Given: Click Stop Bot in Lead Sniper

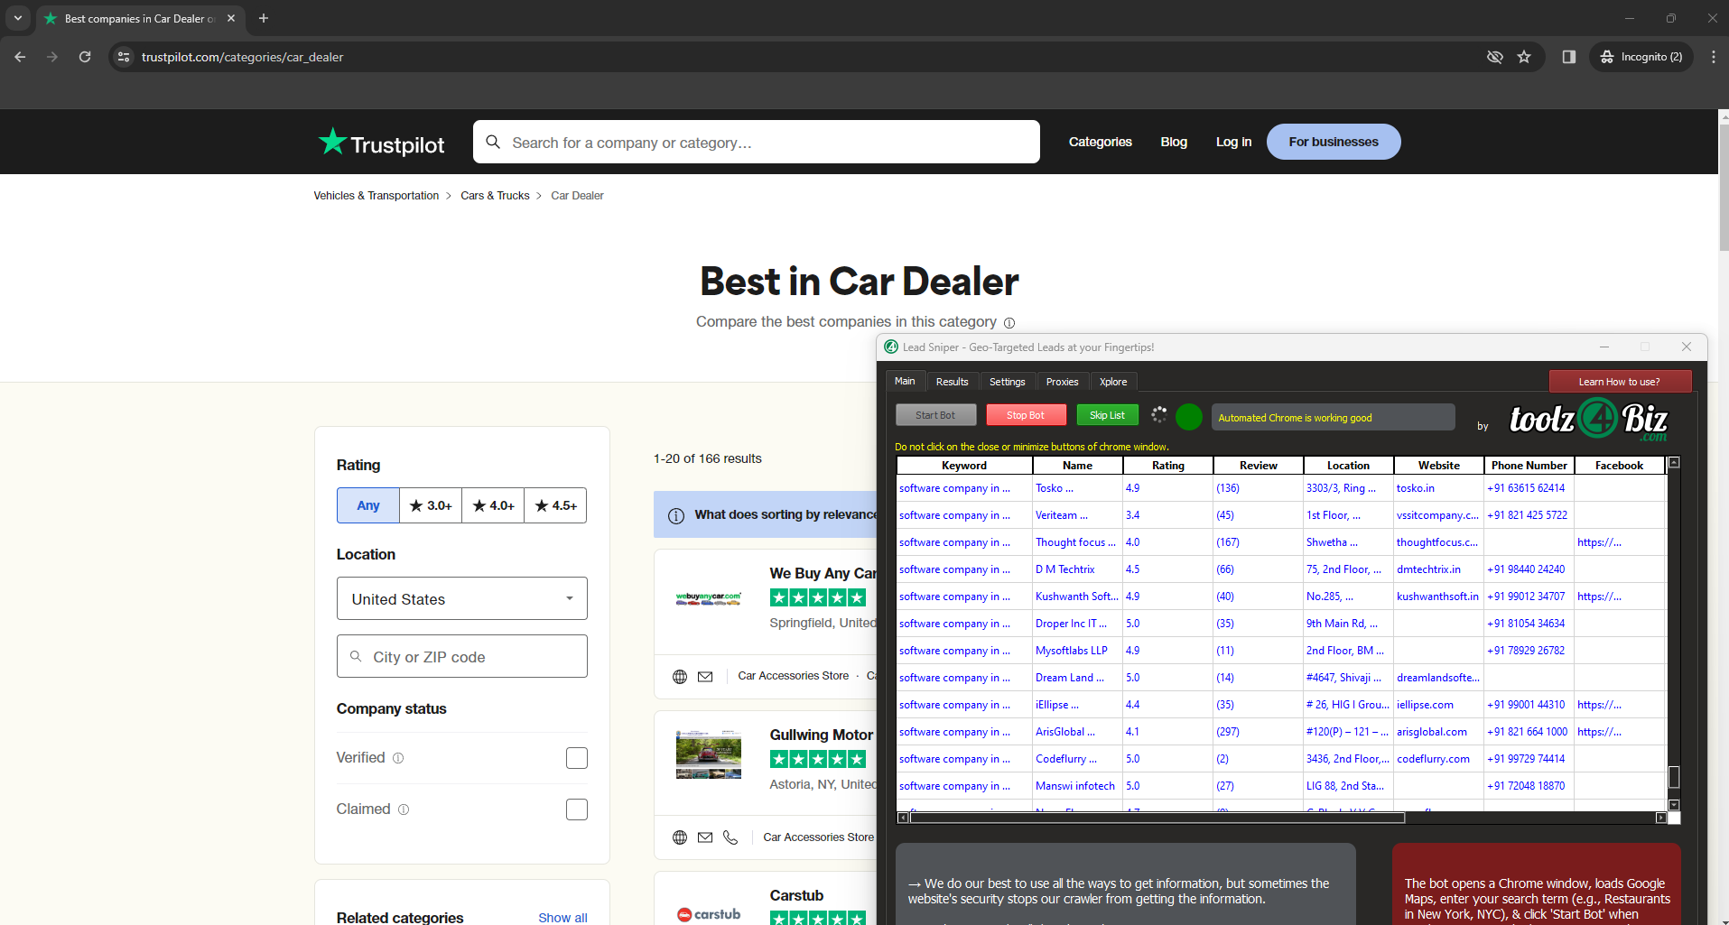Looking at the screenshot, I should (1026, 415).
